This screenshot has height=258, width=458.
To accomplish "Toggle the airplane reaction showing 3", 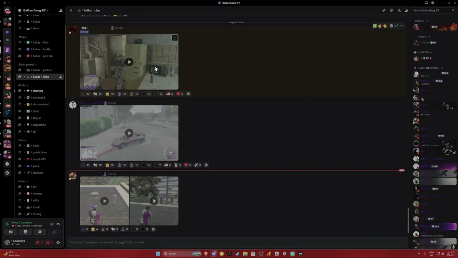I will click(198, 165).
